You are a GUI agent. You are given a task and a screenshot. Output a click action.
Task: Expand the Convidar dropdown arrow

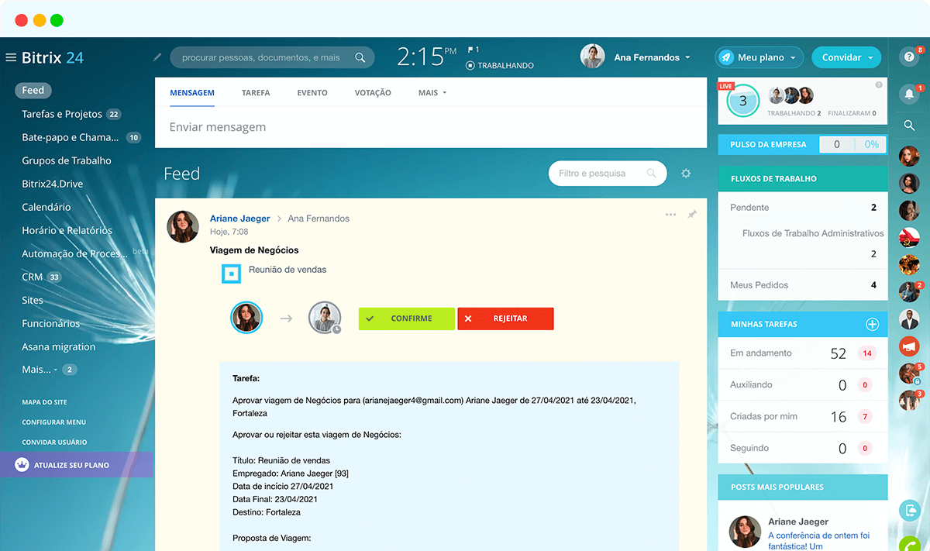tap(871, 57)
